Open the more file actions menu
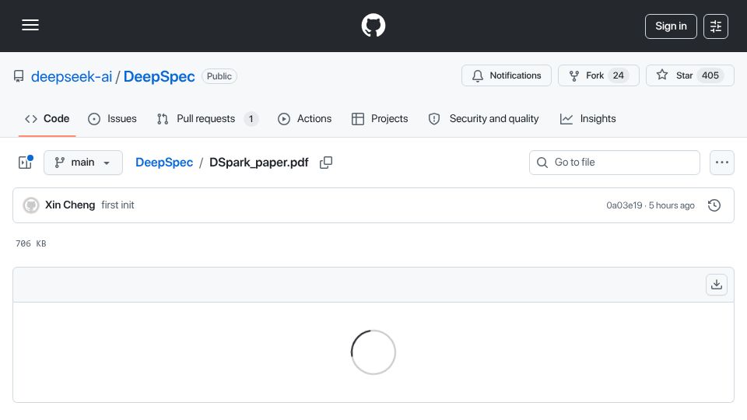The width and height of the screenshot is (747, 420). [722, 163]
